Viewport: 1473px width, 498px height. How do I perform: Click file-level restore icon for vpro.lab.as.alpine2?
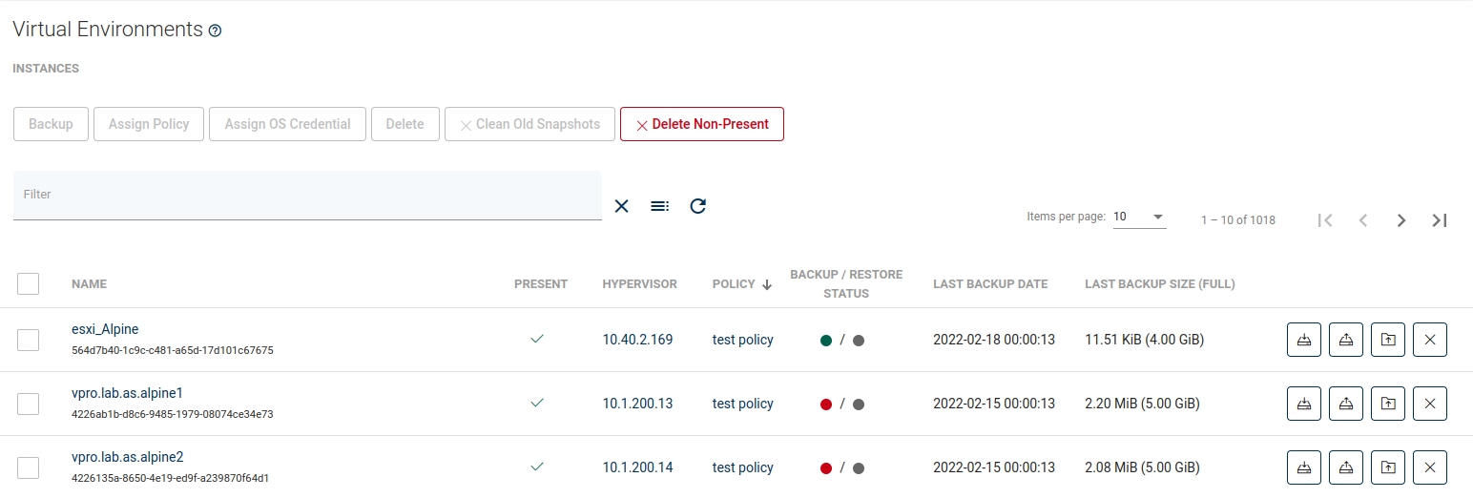click(x=1388, y=467)
